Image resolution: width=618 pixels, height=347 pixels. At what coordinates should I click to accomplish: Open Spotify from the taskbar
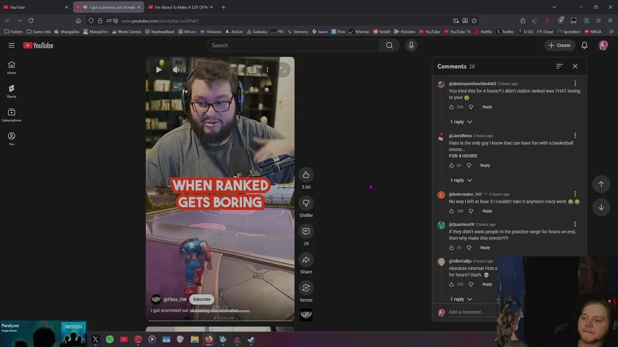pyautogui.click(x=110, y=339)
